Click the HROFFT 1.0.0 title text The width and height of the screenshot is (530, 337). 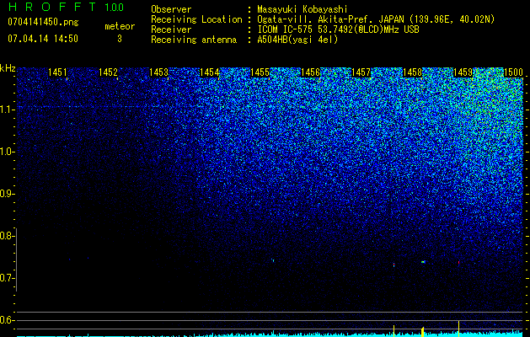point(66,7)
